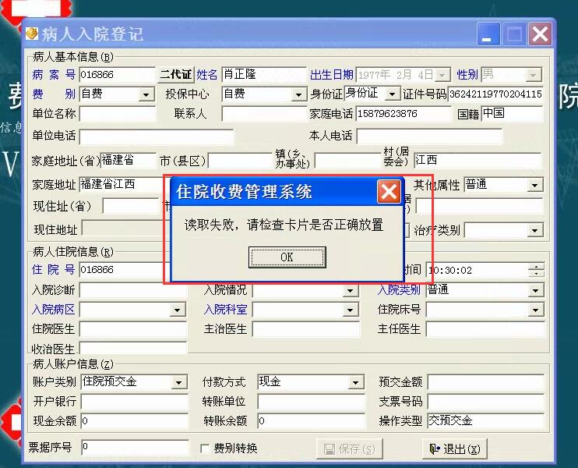The width and height of the screenshot is (578, 468).
Task: Click the admission time stepper arrows
Action: 536,270
